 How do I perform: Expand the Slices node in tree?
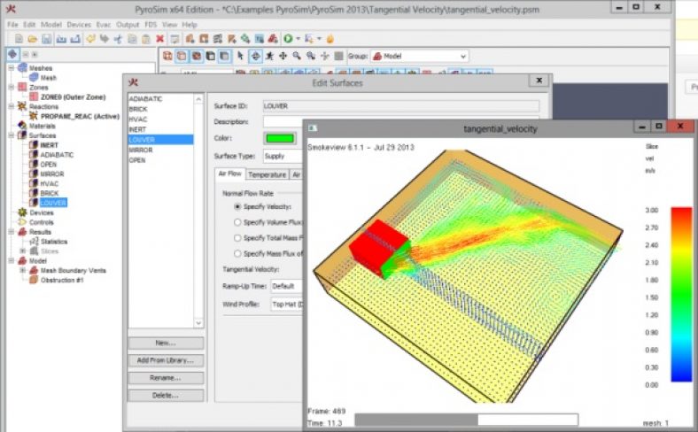coord(22,251)
